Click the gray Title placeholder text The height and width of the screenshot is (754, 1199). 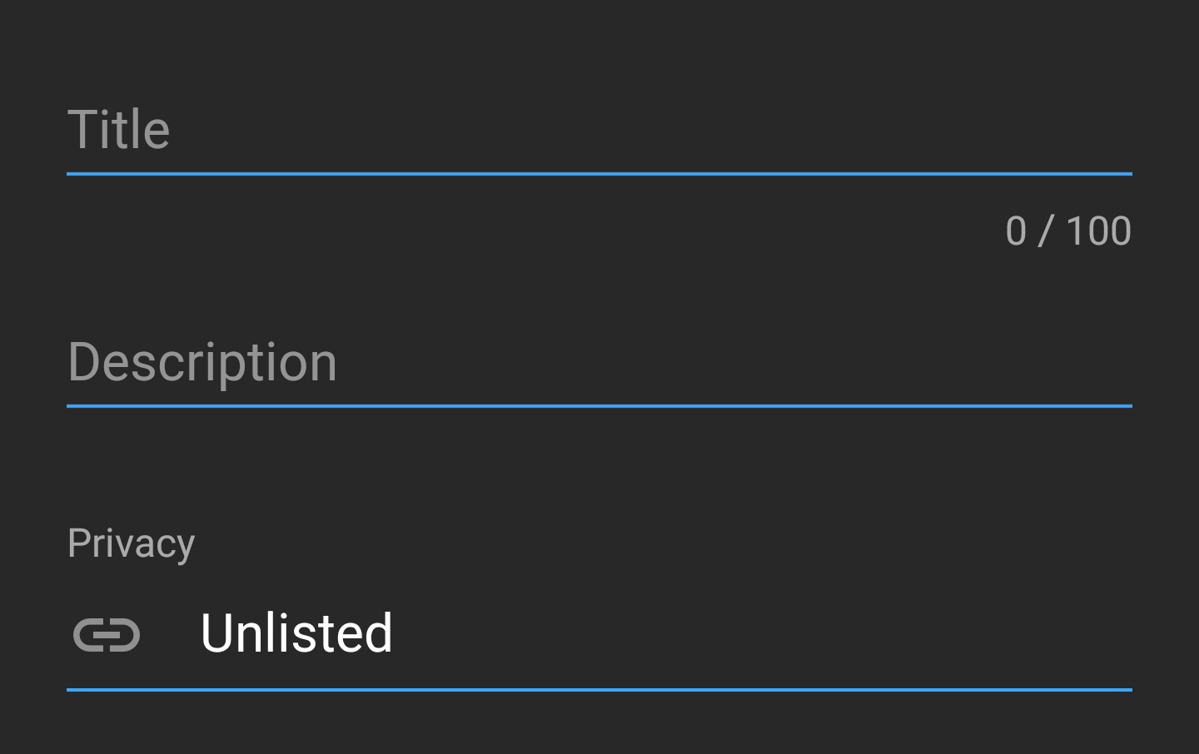point(118,130)
